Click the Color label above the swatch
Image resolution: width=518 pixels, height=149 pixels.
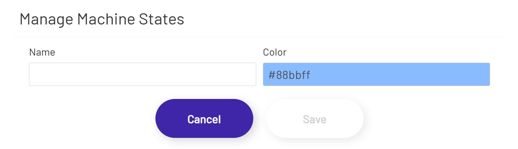tap(275, 52)
